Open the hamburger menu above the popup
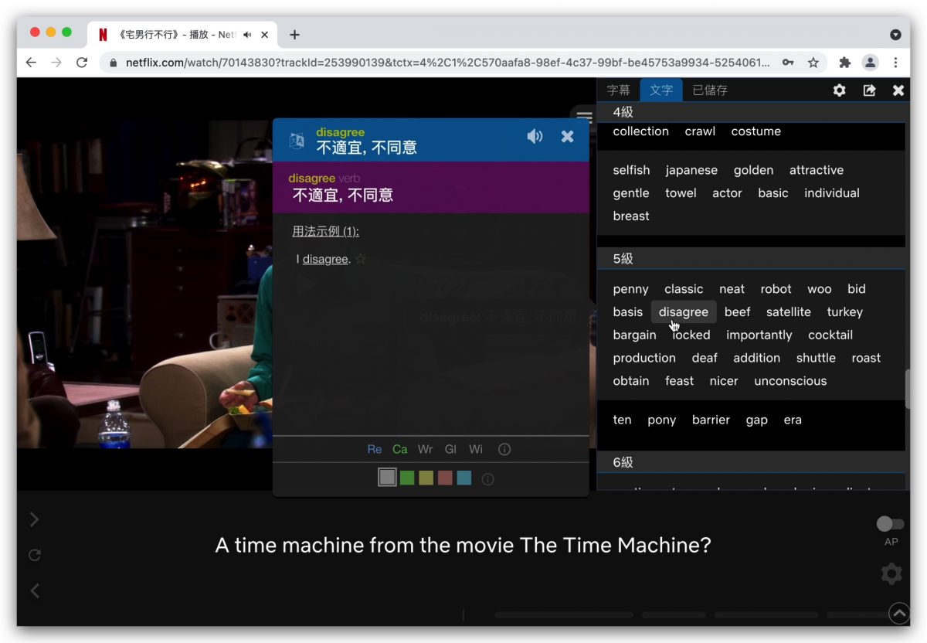The width and height of the screenshot is (927, 643). pos(584,117)
